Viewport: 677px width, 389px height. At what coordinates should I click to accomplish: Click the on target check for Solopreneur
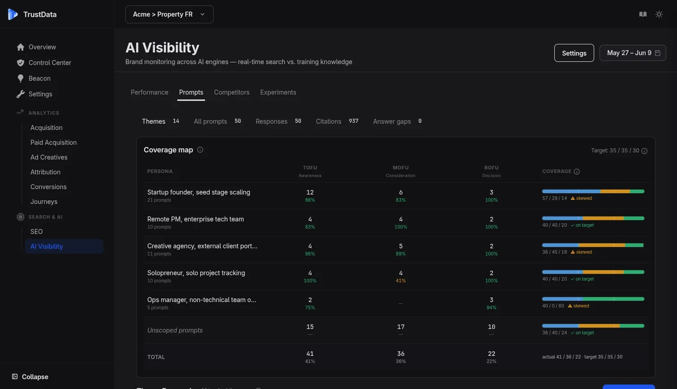pyautogui.click(x=572, y=279)
